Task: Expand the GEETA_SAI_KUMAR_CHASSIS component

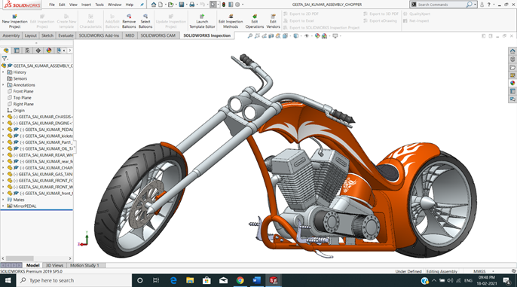Action: point(3,117)
